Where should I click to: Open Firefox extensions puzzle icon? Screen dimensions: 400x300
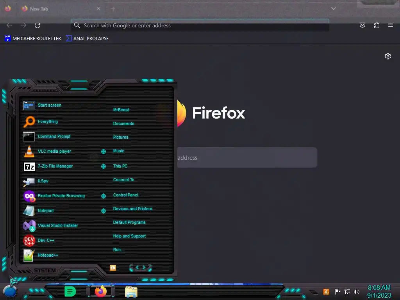377,25
